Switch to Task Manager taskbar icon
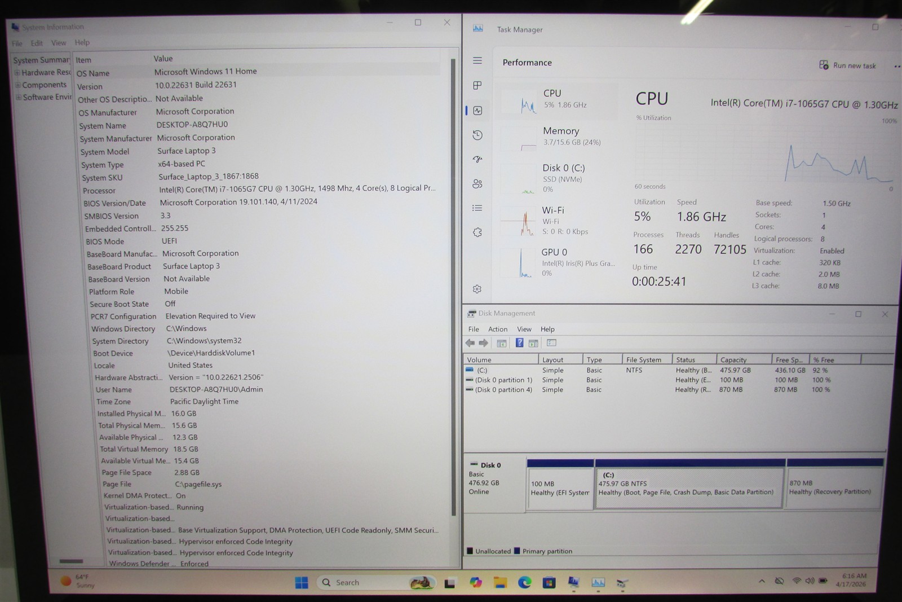Screen dimensions: 902x602 click(598, 583)
